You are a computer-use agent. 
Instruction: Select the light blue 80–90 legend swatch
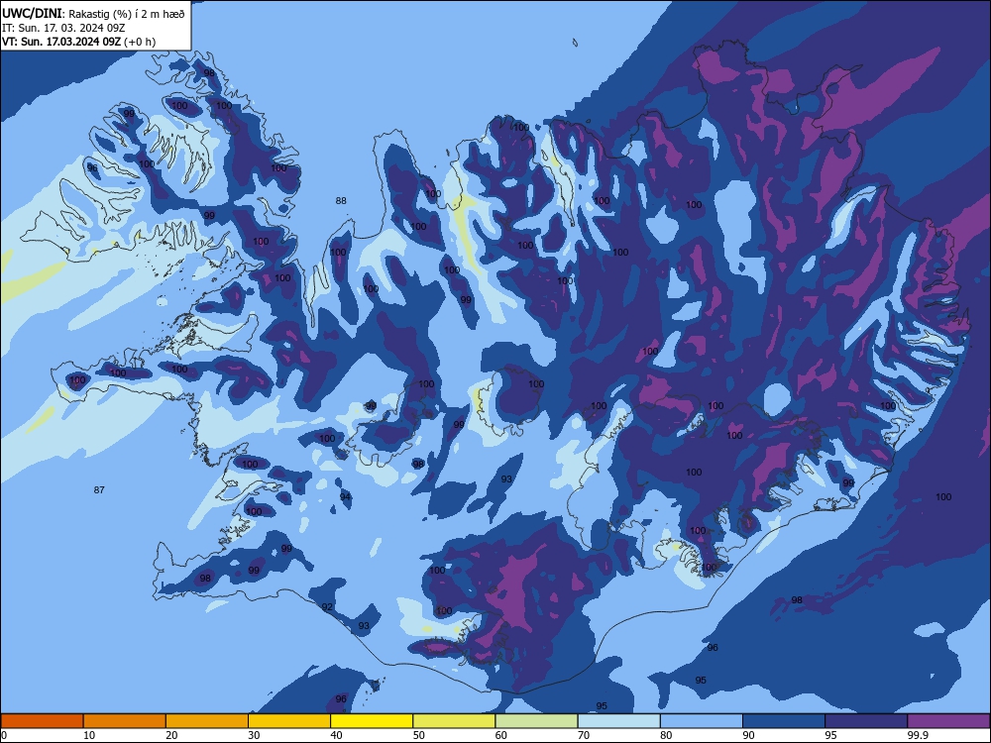pos(702,721)
